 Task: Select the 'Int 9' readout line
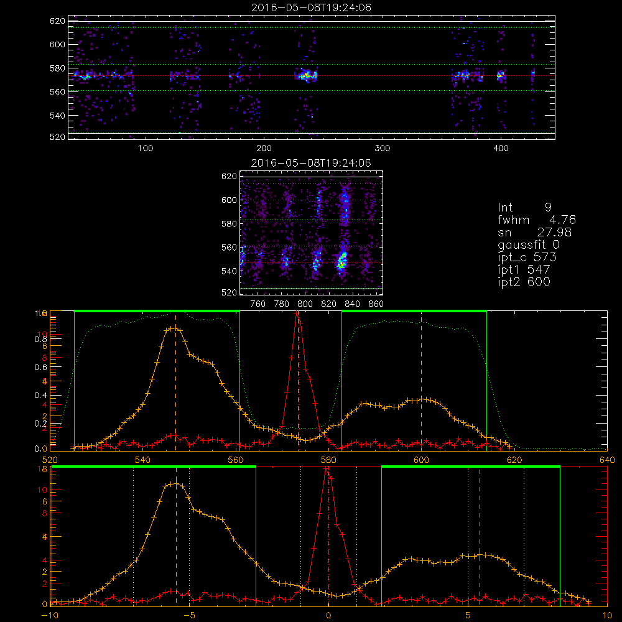pos(524,207)
